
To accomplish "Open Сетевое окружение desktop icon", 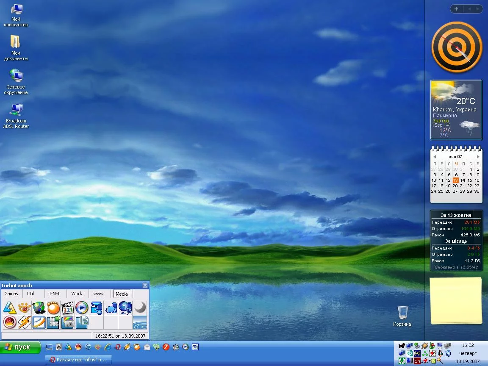I will click(16, 81).
